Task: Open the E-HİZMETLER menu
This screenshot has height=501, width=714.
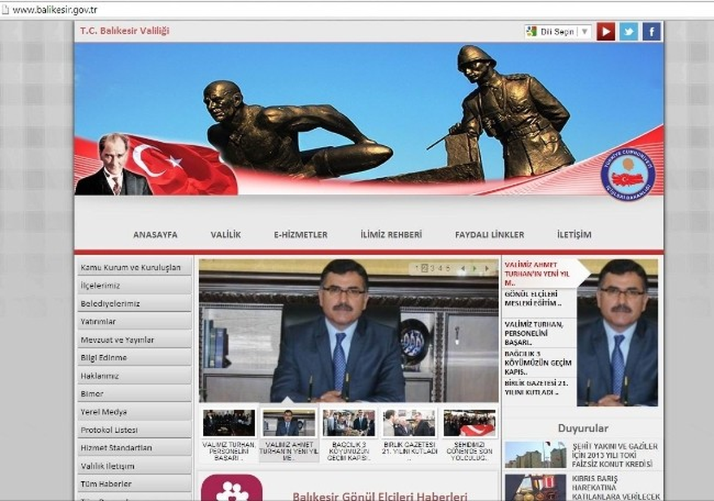Action: pos(300,234)
